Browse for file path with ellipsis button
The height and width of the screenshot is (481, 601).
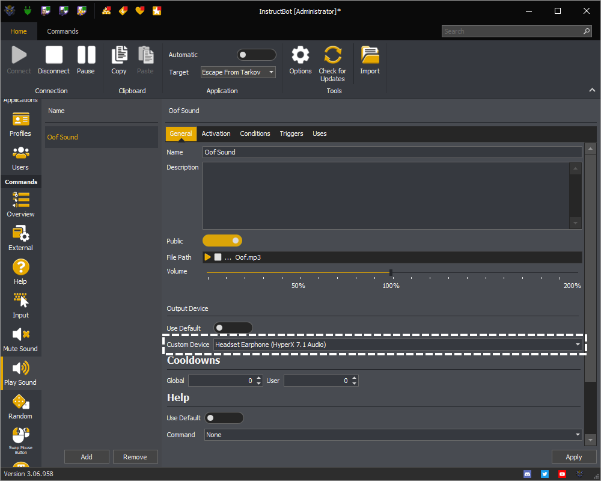tap(228, 258)
